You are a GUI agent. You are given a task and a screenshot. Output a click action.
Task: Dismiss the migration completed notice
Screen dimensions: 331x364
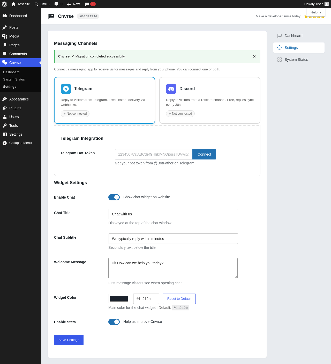coord(254,56)
